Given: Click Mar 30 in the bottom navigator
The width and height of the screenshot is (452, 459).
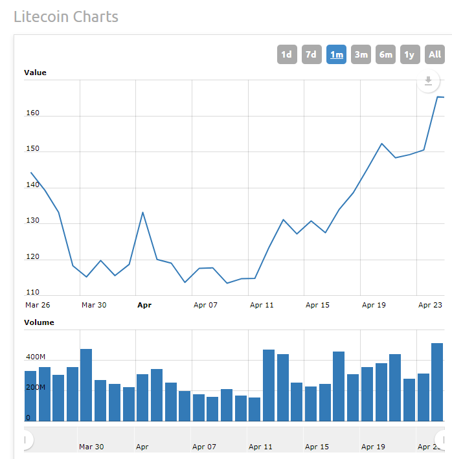Looking at the screenshot, I should pyautogui.click(x=91, y=447).
